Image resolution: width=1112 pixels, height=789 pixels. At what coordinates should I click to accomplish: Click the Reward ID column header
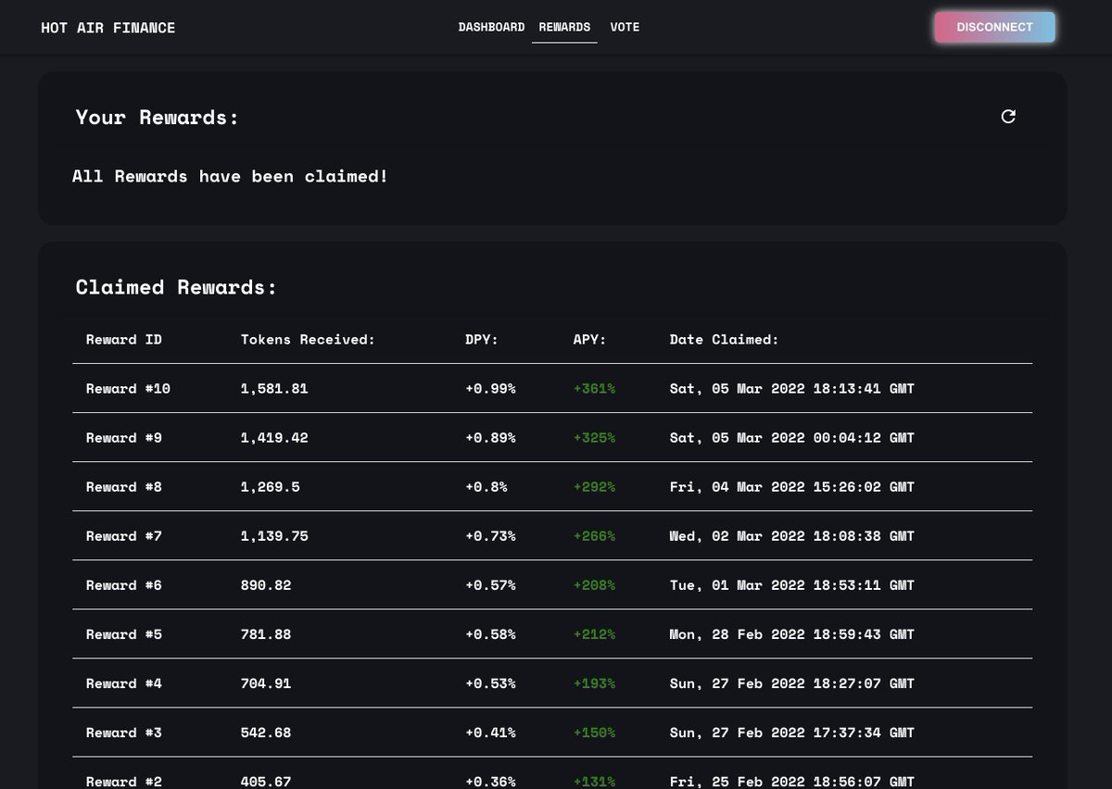[124, 340]
